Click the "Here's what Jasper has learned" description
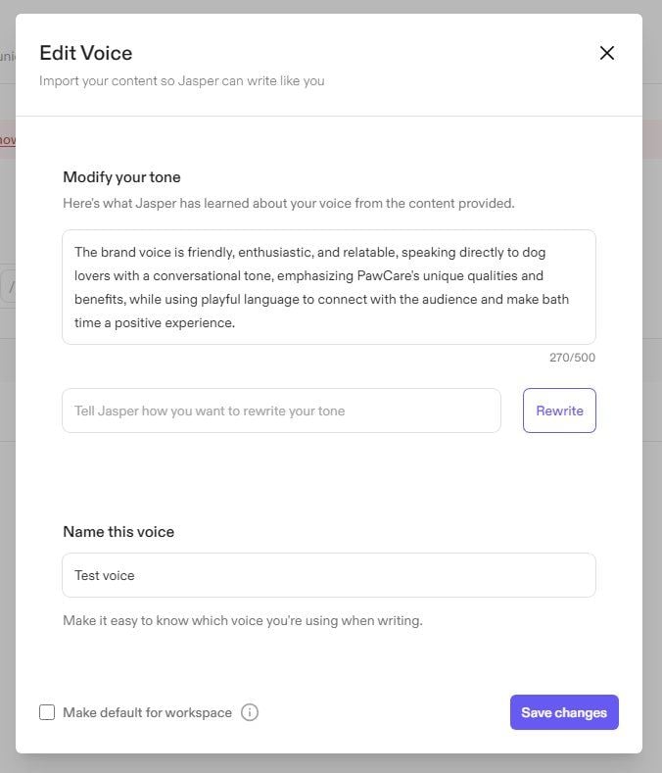The image size is (662, 773). (x=288, y=203)
